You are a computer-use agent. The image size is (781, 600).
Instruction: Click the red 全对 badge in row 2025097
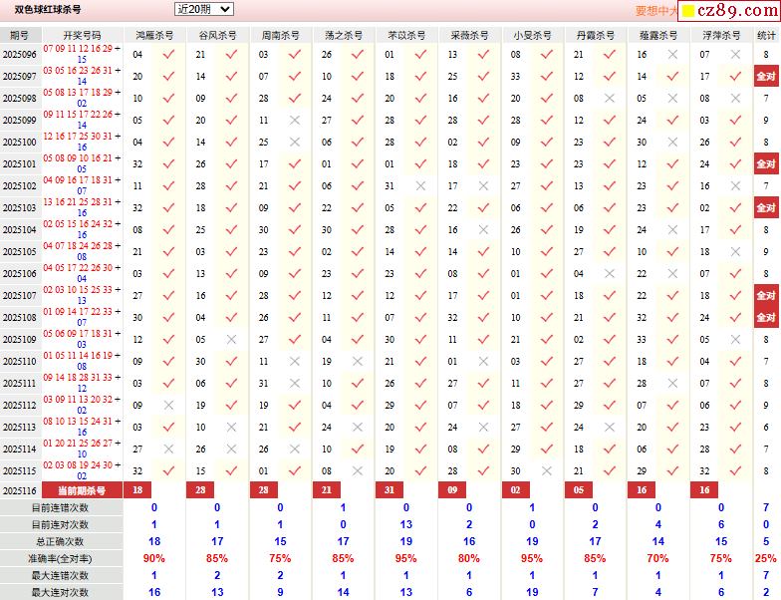(x=766, y=77)
